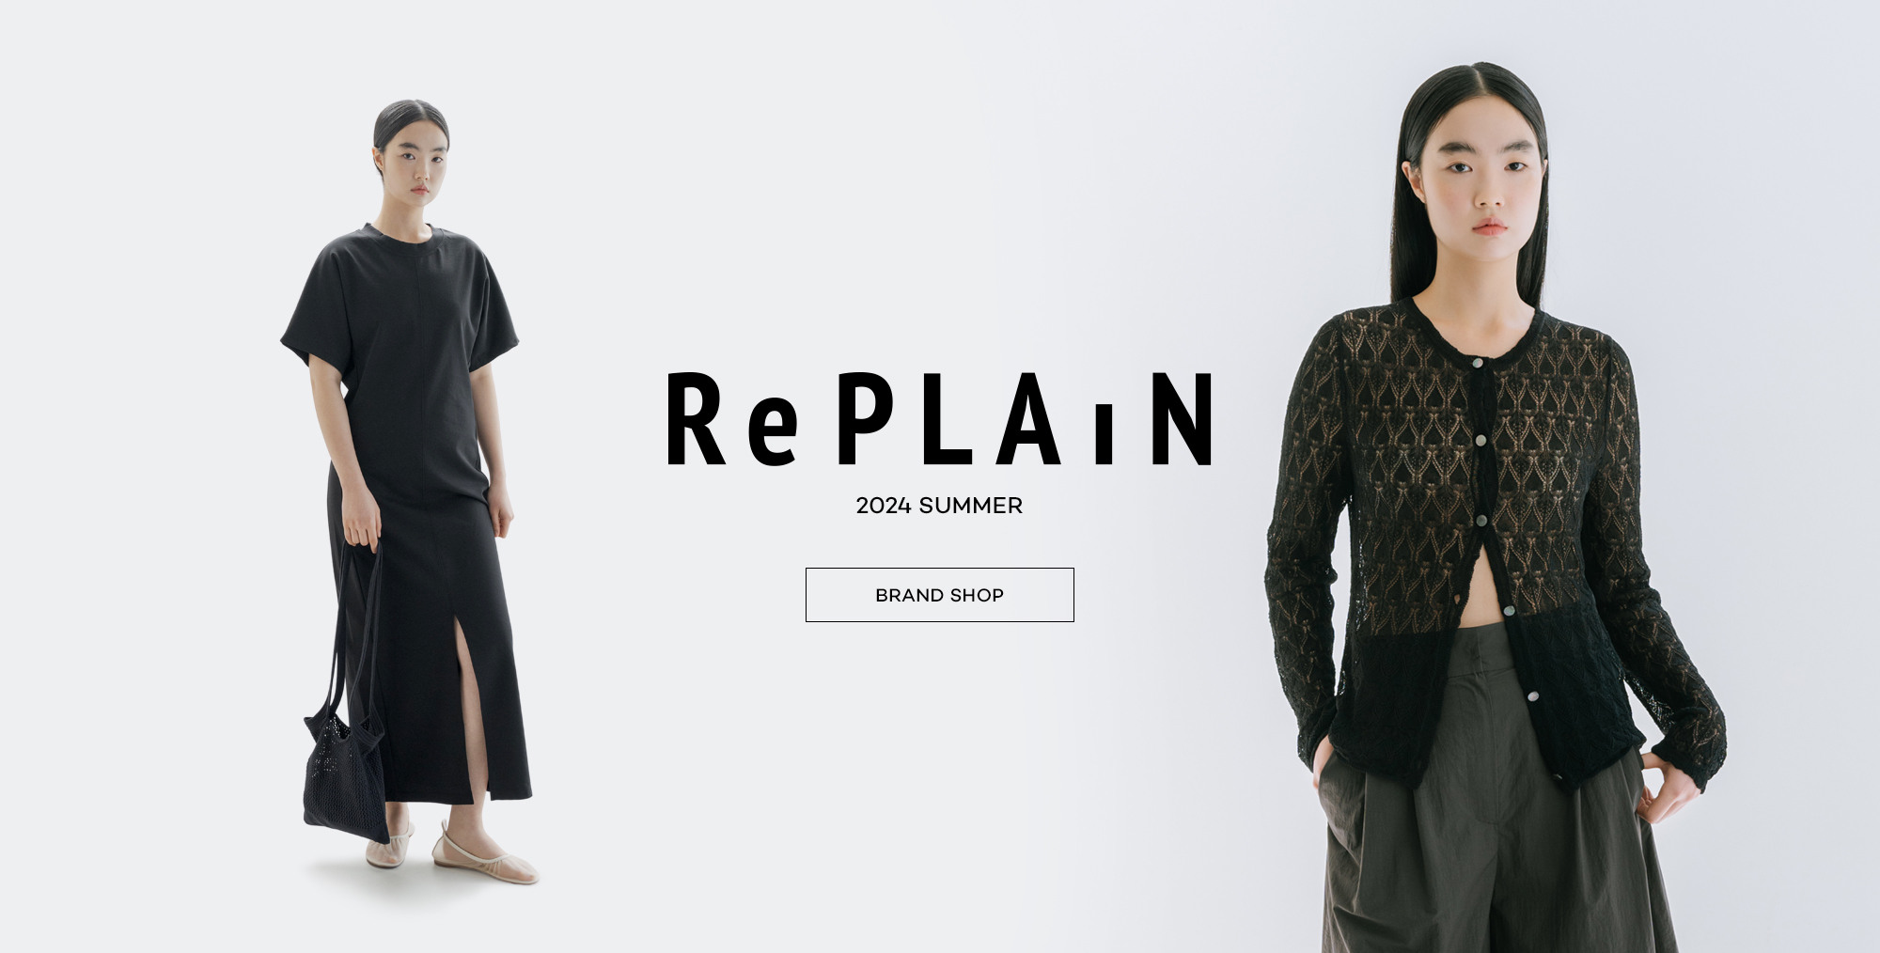1880x953 pixels.
Task: Click the final letter N of the logo
Action: [1183, 420]
